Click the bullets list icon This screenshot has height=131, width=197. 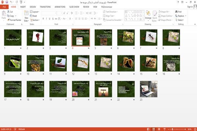(x=77, y=13)
